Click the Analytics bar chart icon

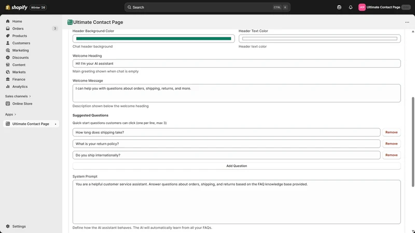(x=8, y=86)
